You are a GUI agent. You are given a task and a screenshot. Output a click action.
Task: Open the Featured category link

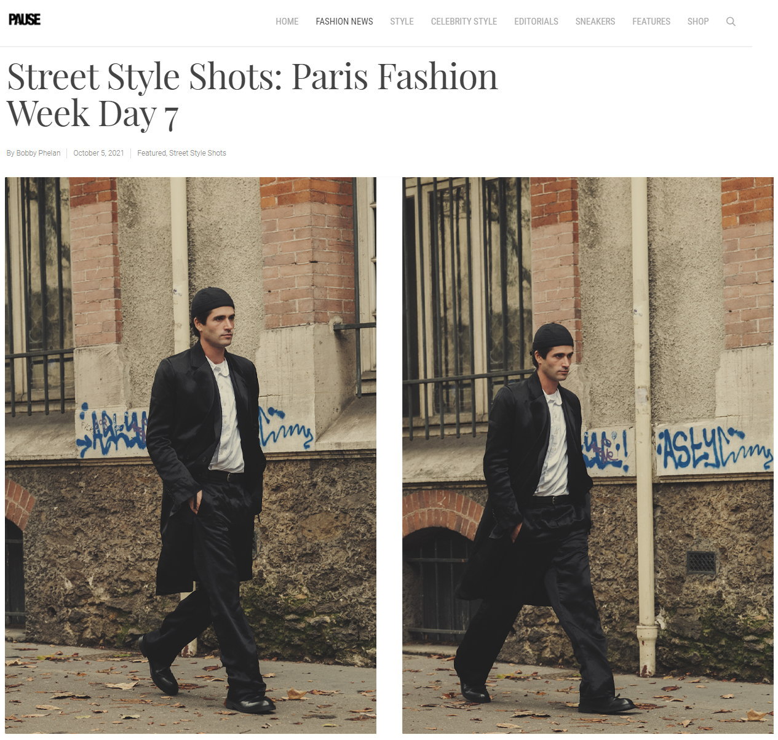(x=151, y=153)
